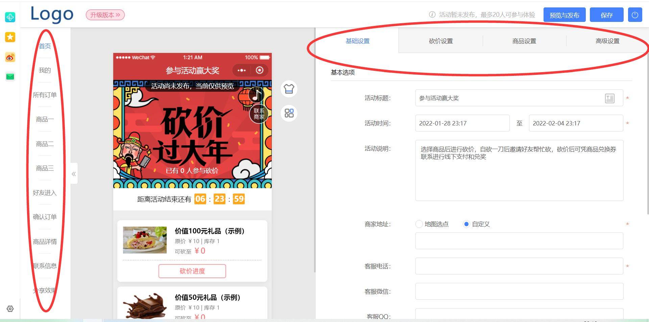The width and height of the screenshot is (649, 322).
Task: Click the 商家地址 custom address input
Action: point(519,241)
